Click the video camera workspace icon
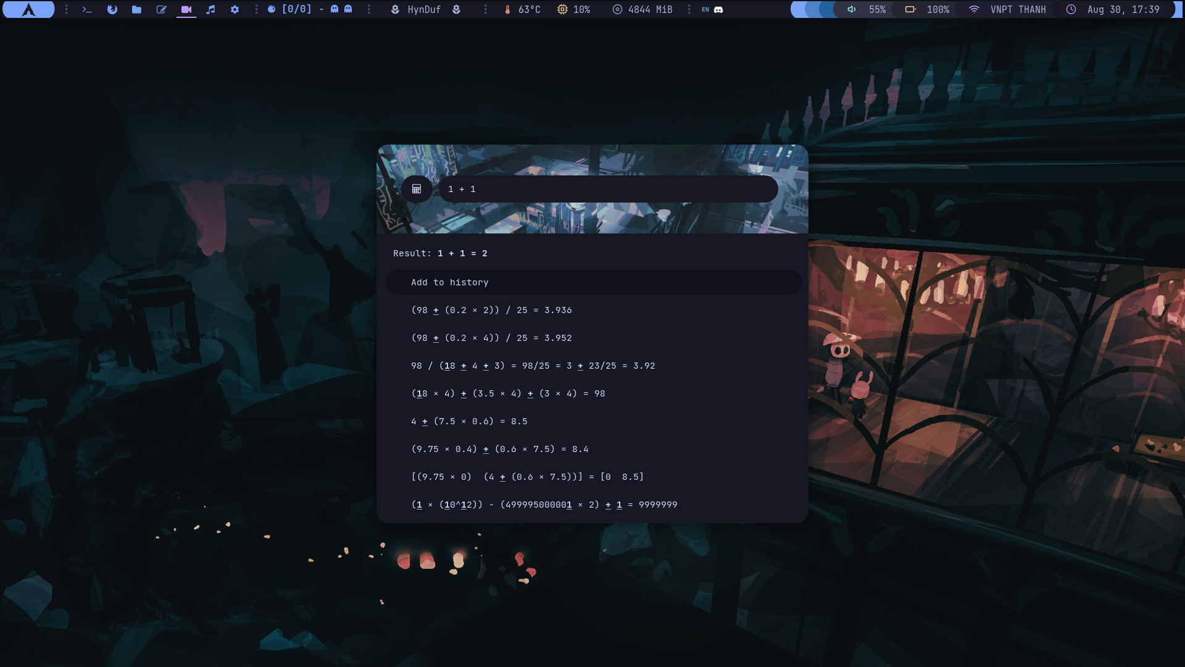1185x667 pixels. click(x=186, y=9)
